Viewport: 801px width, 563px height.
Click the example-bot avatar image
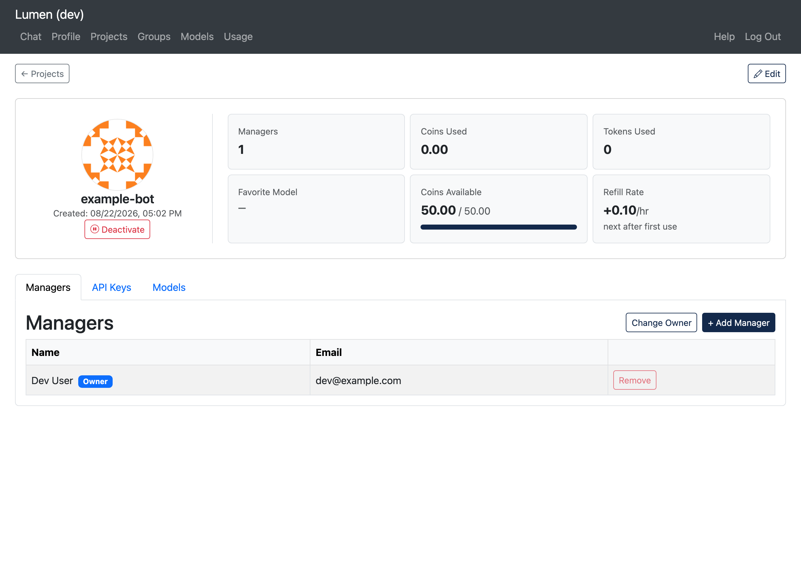pos(117,155)
